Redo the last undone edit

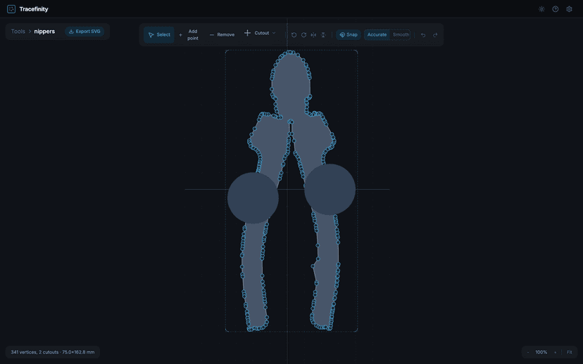(x=435, y=35)
